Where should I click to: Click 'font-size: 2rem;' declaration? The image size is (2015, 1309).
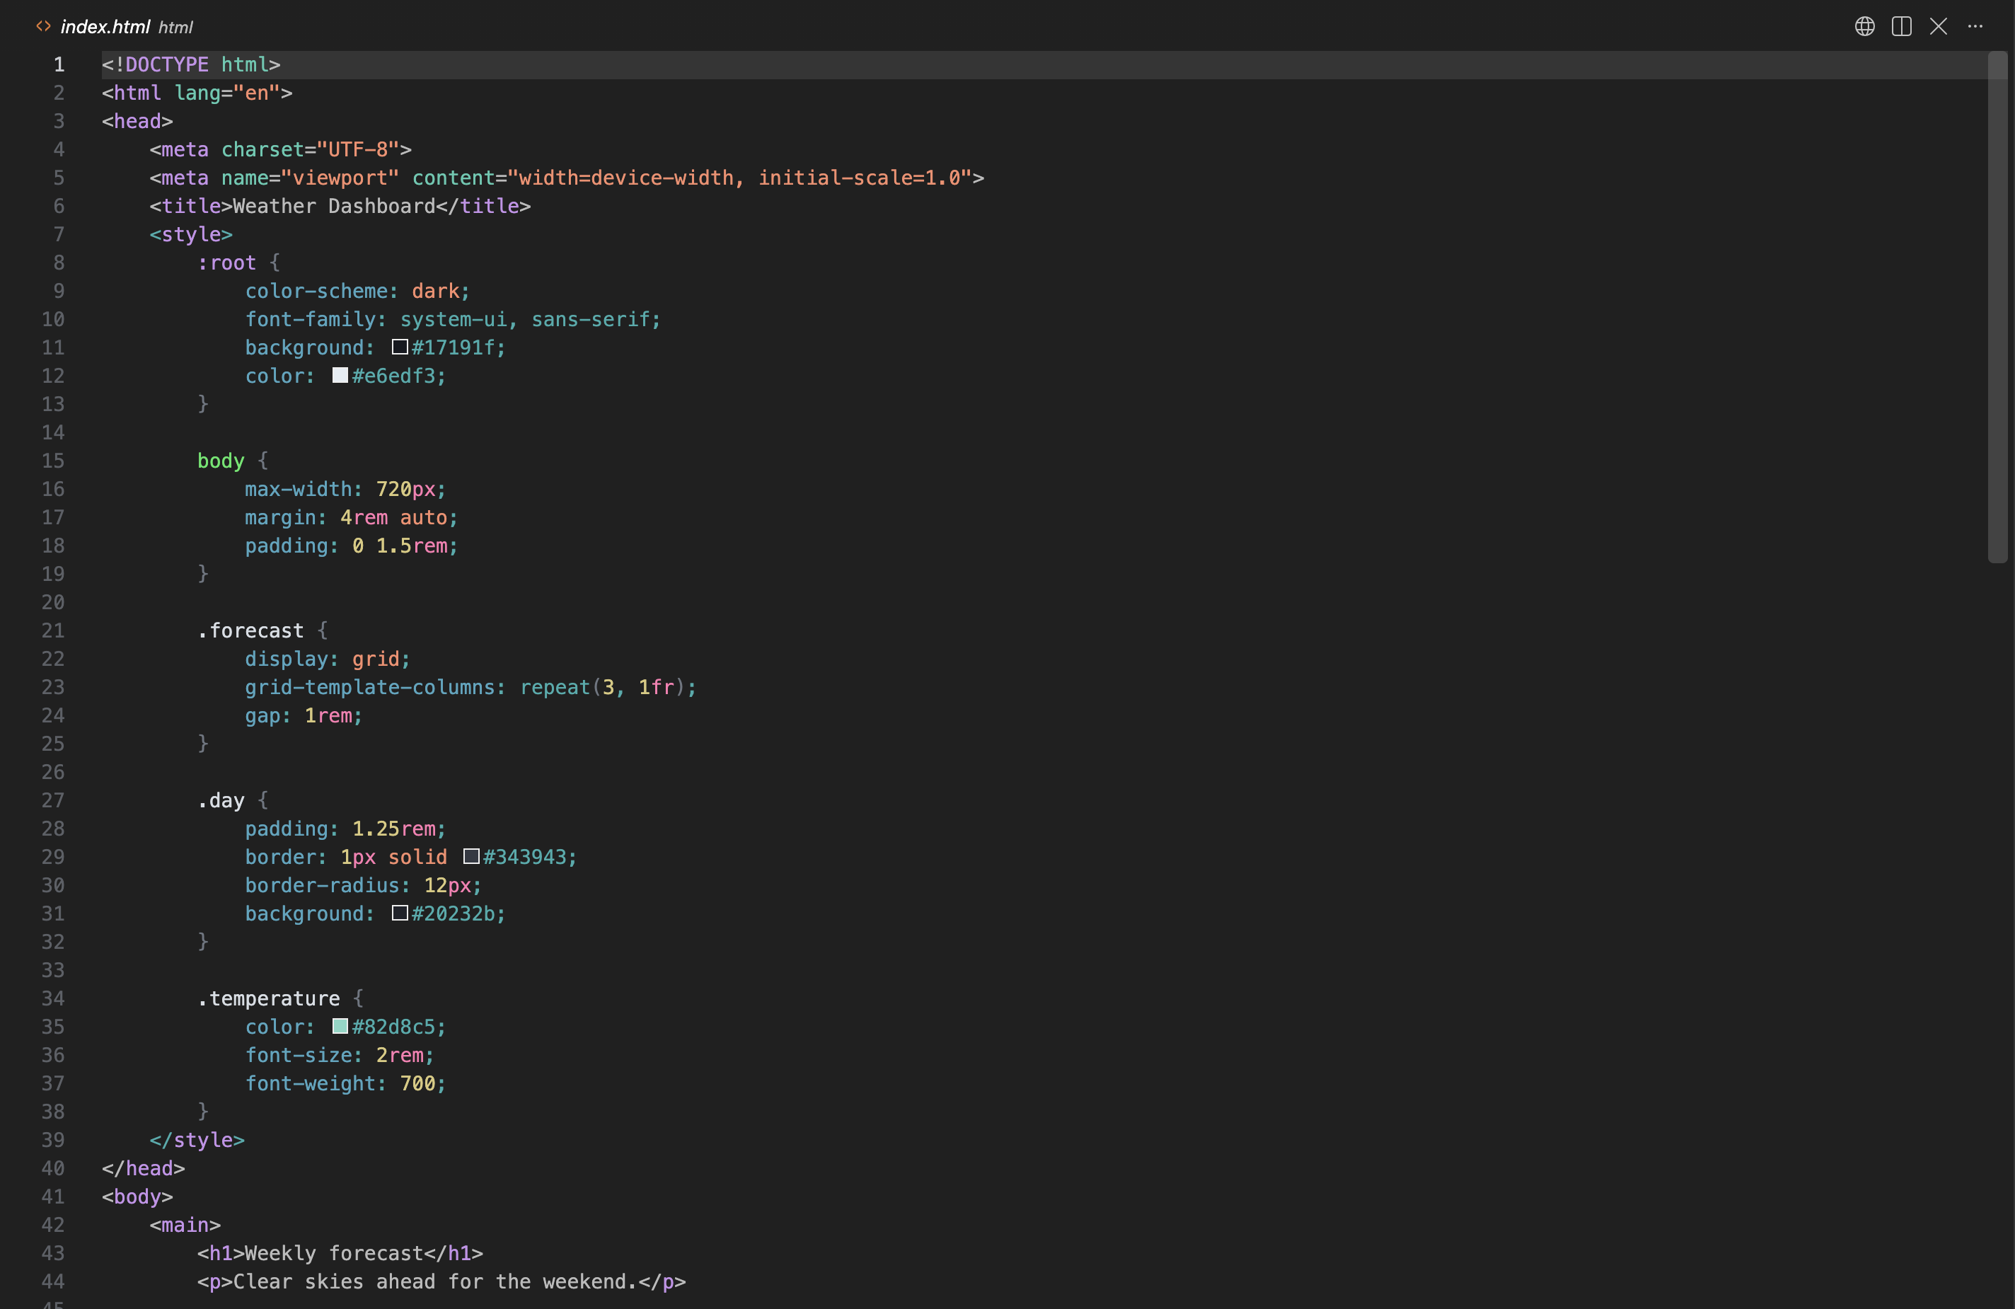(x=340, y=1055)
